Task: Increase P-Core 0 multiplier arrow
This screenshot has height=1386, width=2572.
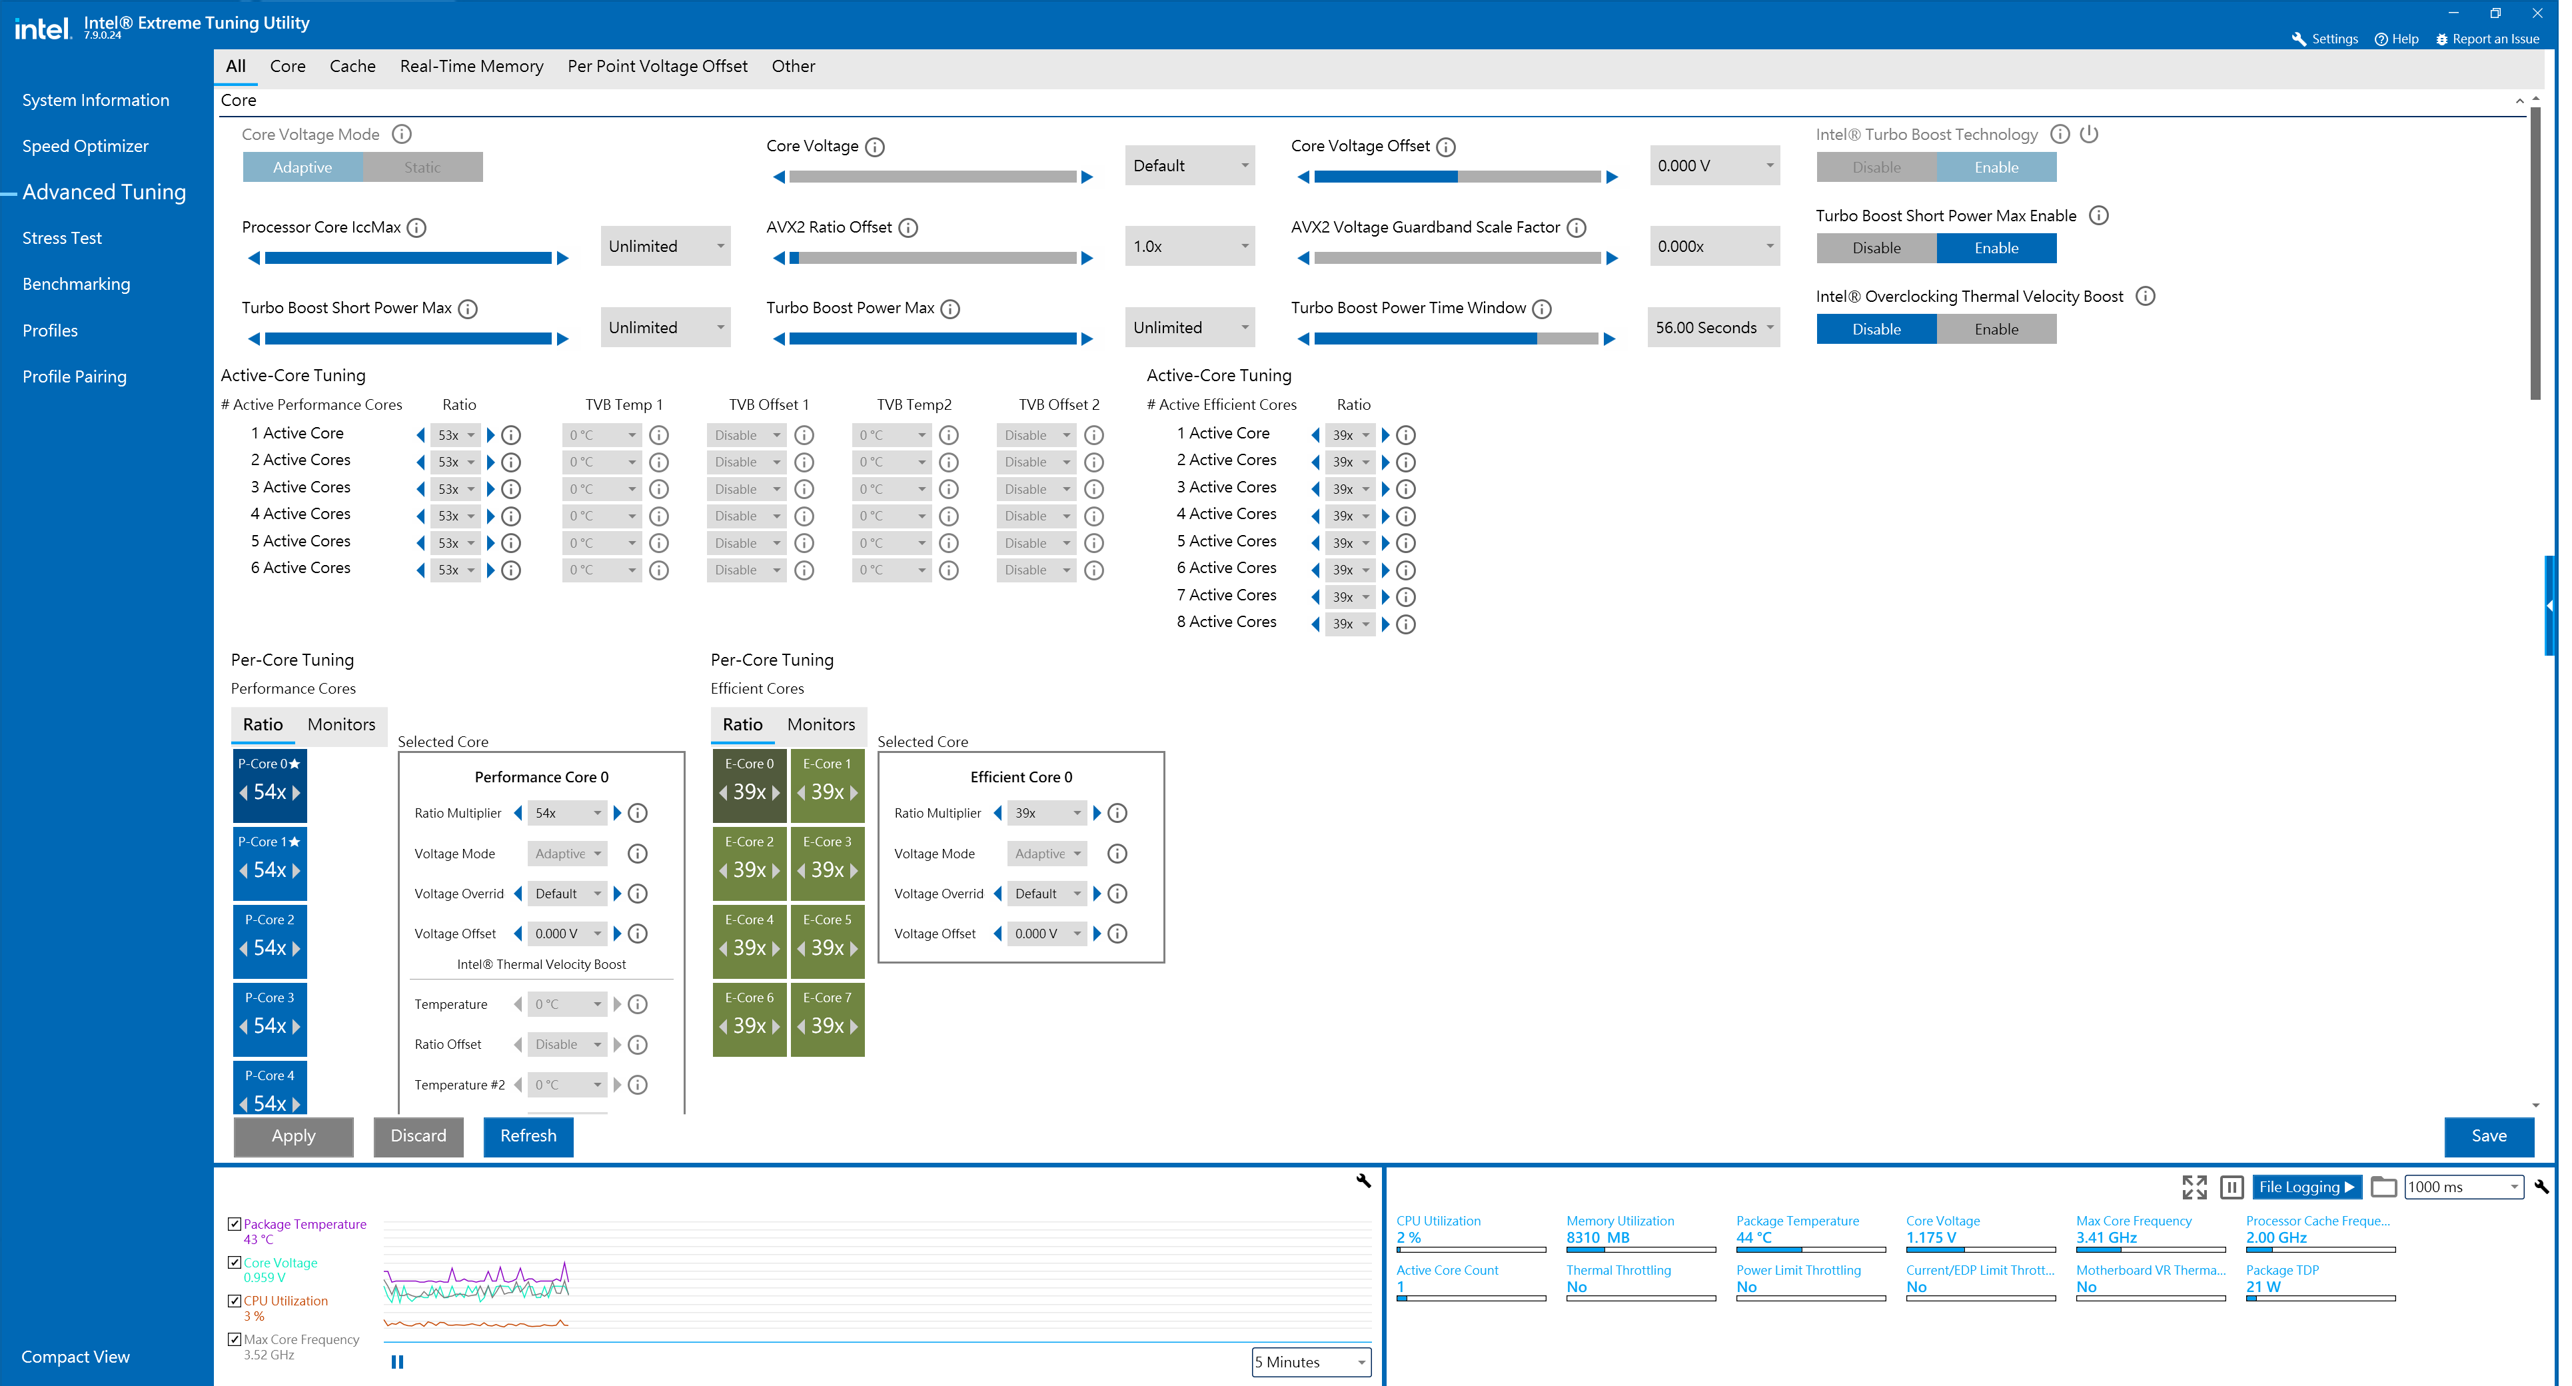Action: [x=297, y=792]
